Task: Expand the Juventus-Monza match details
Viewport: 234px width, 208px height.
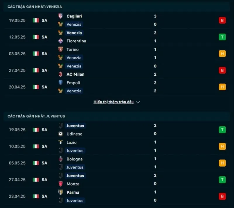Action: pyautogui.click(x=117, y=180)
